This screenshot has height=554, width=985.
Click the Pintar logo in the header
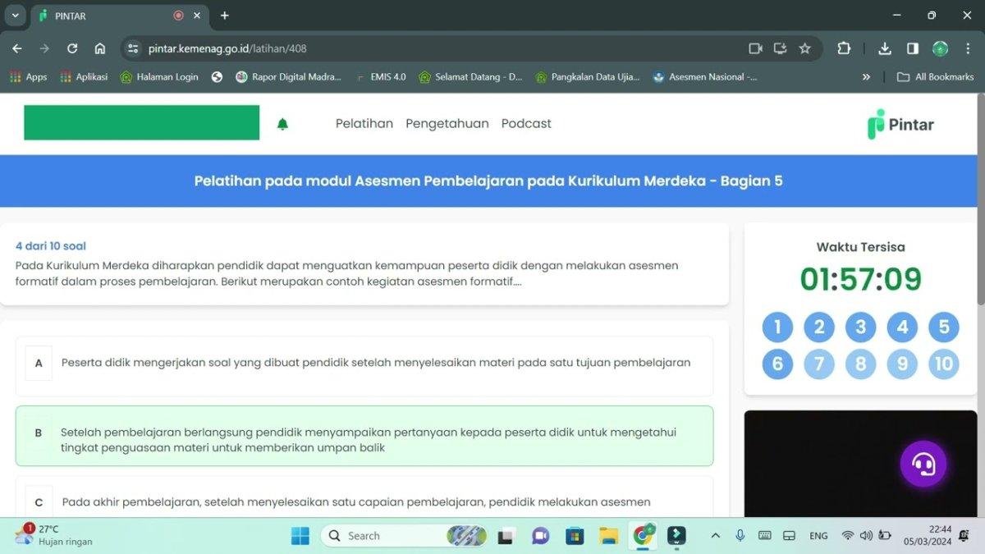(x=900, y=124)
